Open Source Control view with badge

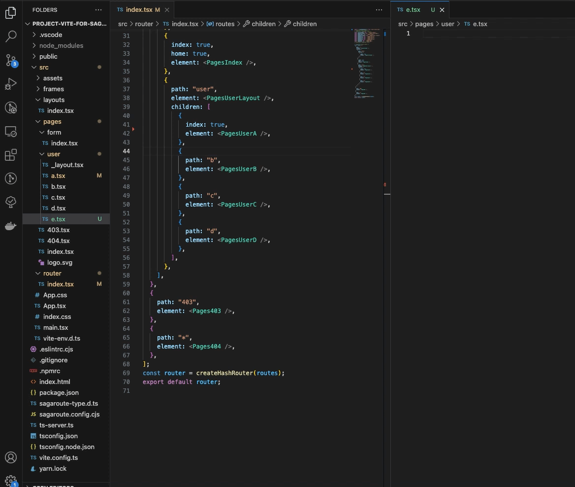11,61
